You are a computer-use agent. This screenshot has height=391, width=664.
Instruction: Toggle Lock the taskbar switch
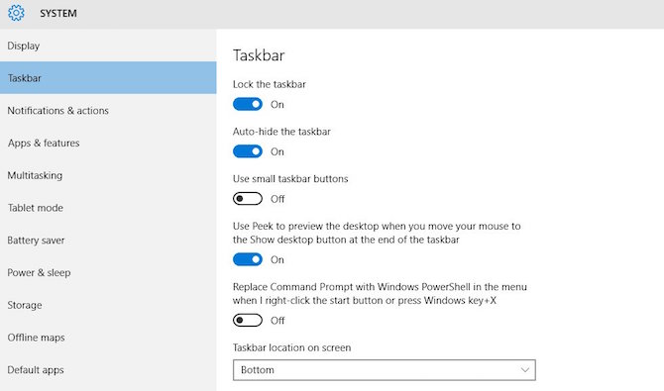(x=248, y=104)
